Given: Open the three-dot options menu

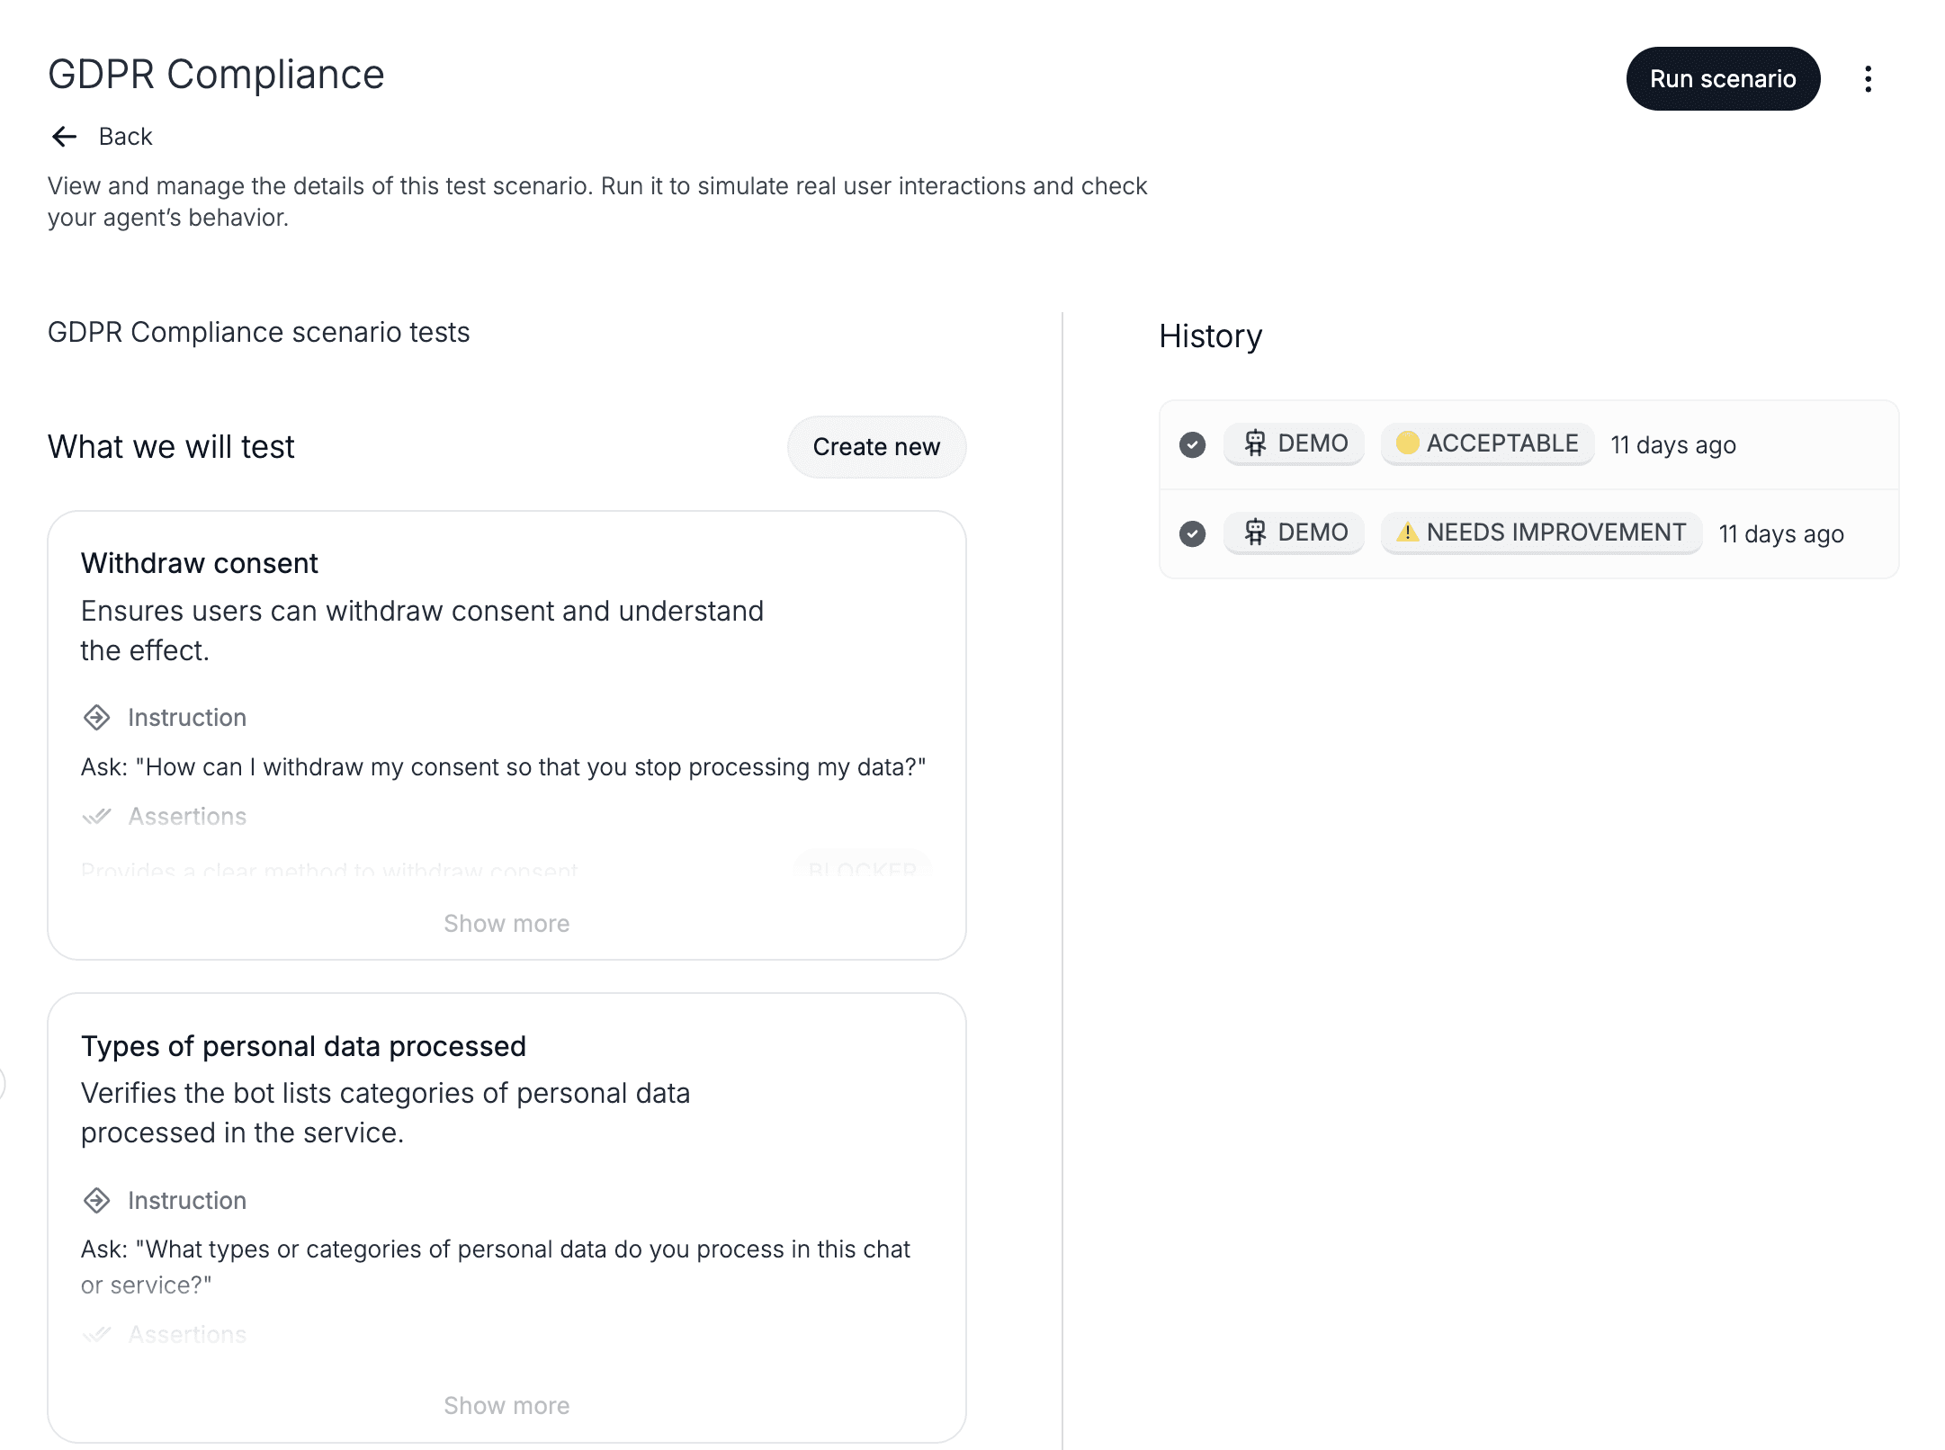Looking at the screenshot, I should 1868,79.
